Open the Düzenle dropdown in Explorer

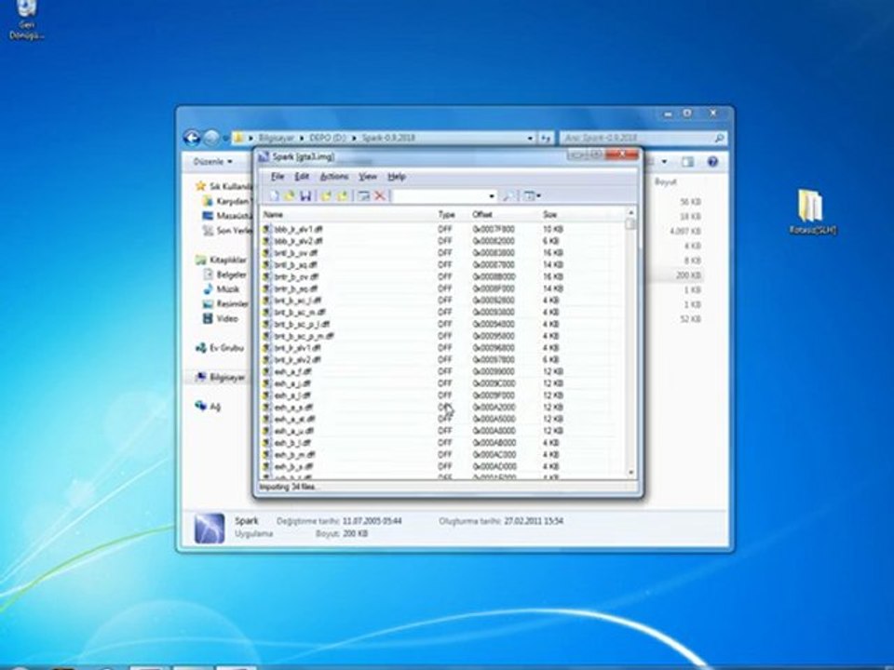212,162
